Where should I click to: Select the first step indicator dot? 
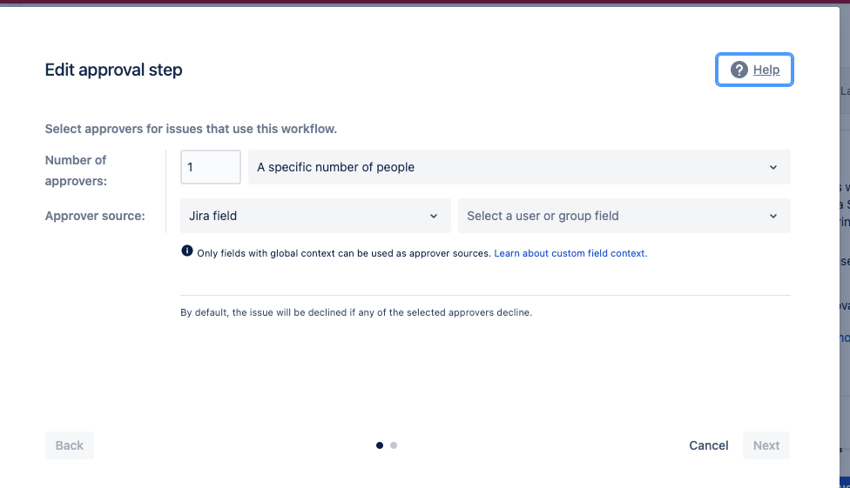click(380, 445)
